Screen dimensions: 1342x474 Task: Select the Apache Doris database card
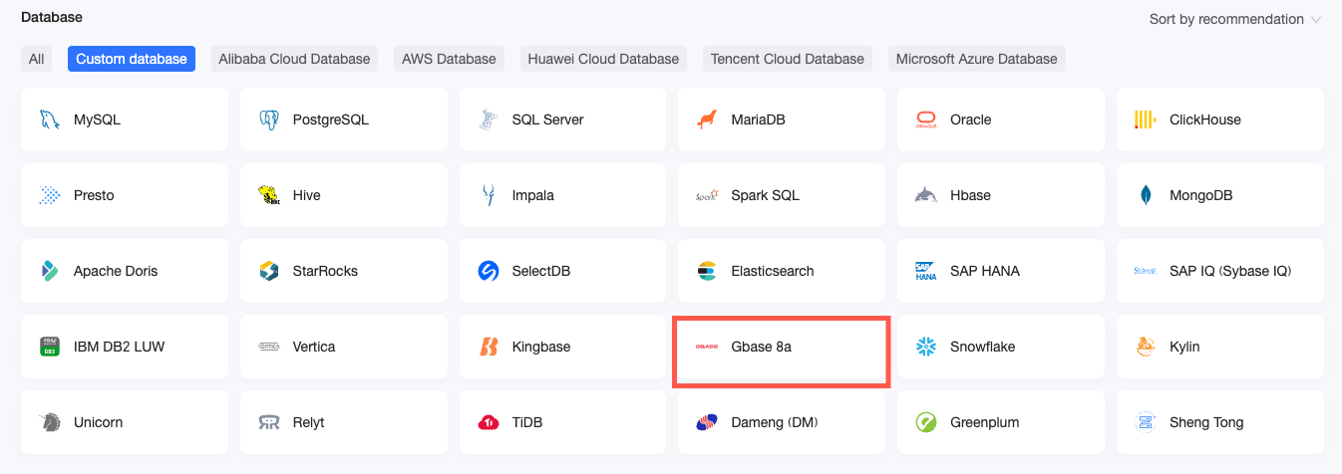pyautogui.click(x=124, y=271)
